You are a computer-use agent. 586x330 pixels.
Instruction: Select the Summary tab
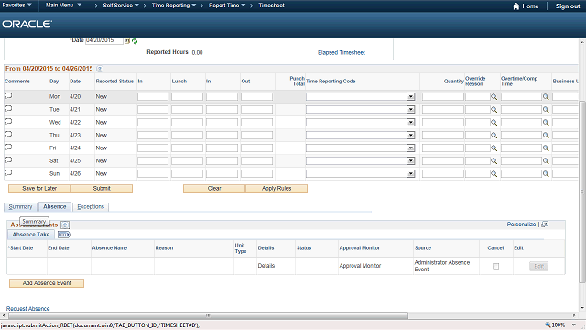point(20,207)
